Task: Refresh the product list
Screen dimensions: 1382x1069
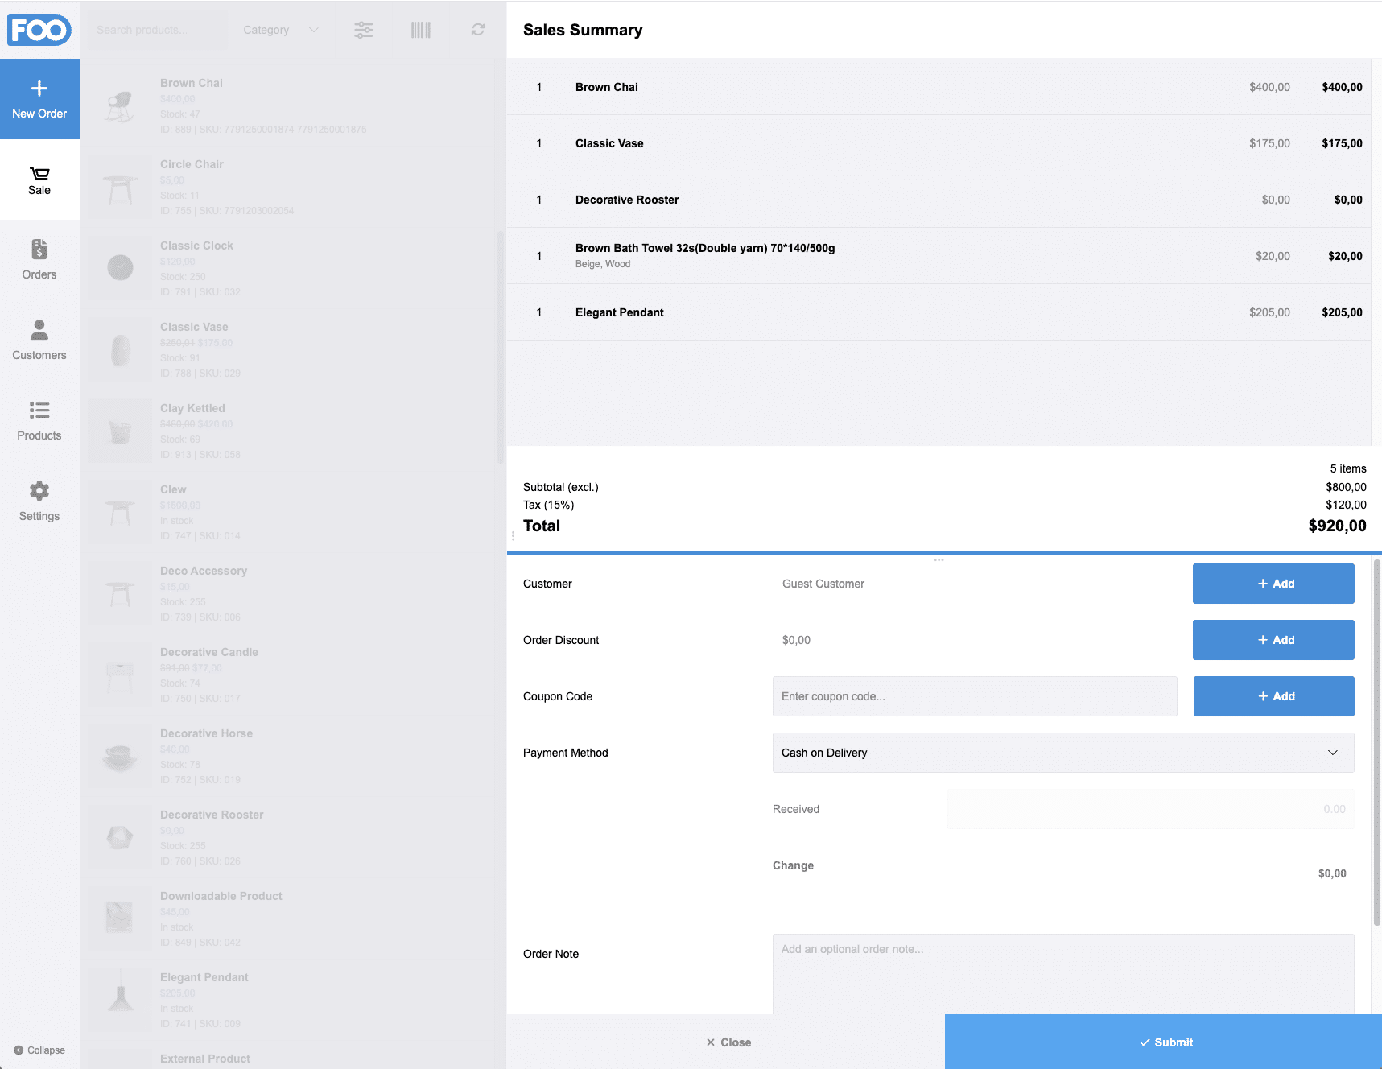Action: pos(478,30)
